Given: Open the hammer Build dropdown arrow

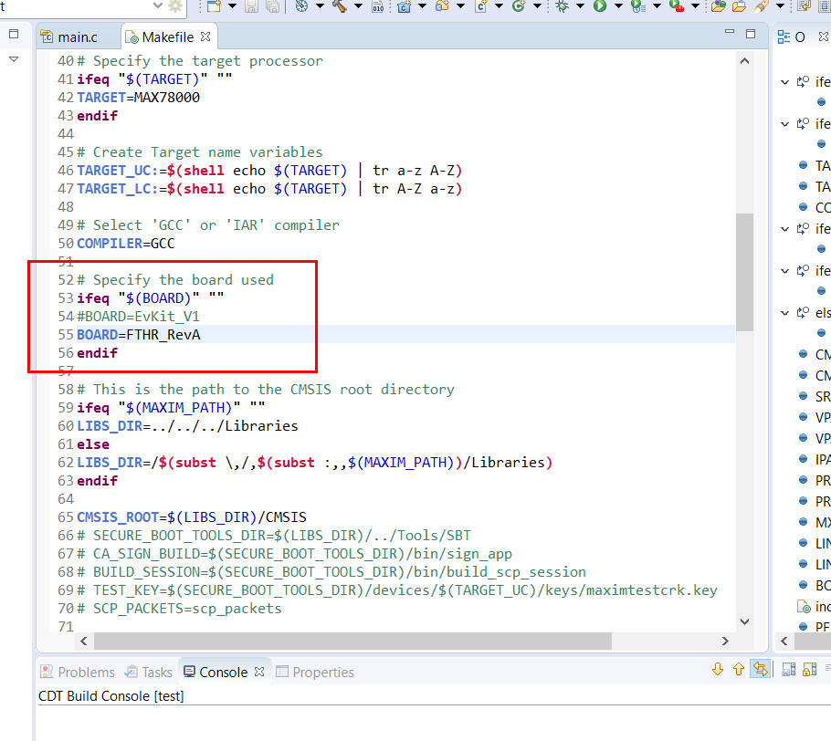Looking at the screenshot, I should tap(358, 6).
